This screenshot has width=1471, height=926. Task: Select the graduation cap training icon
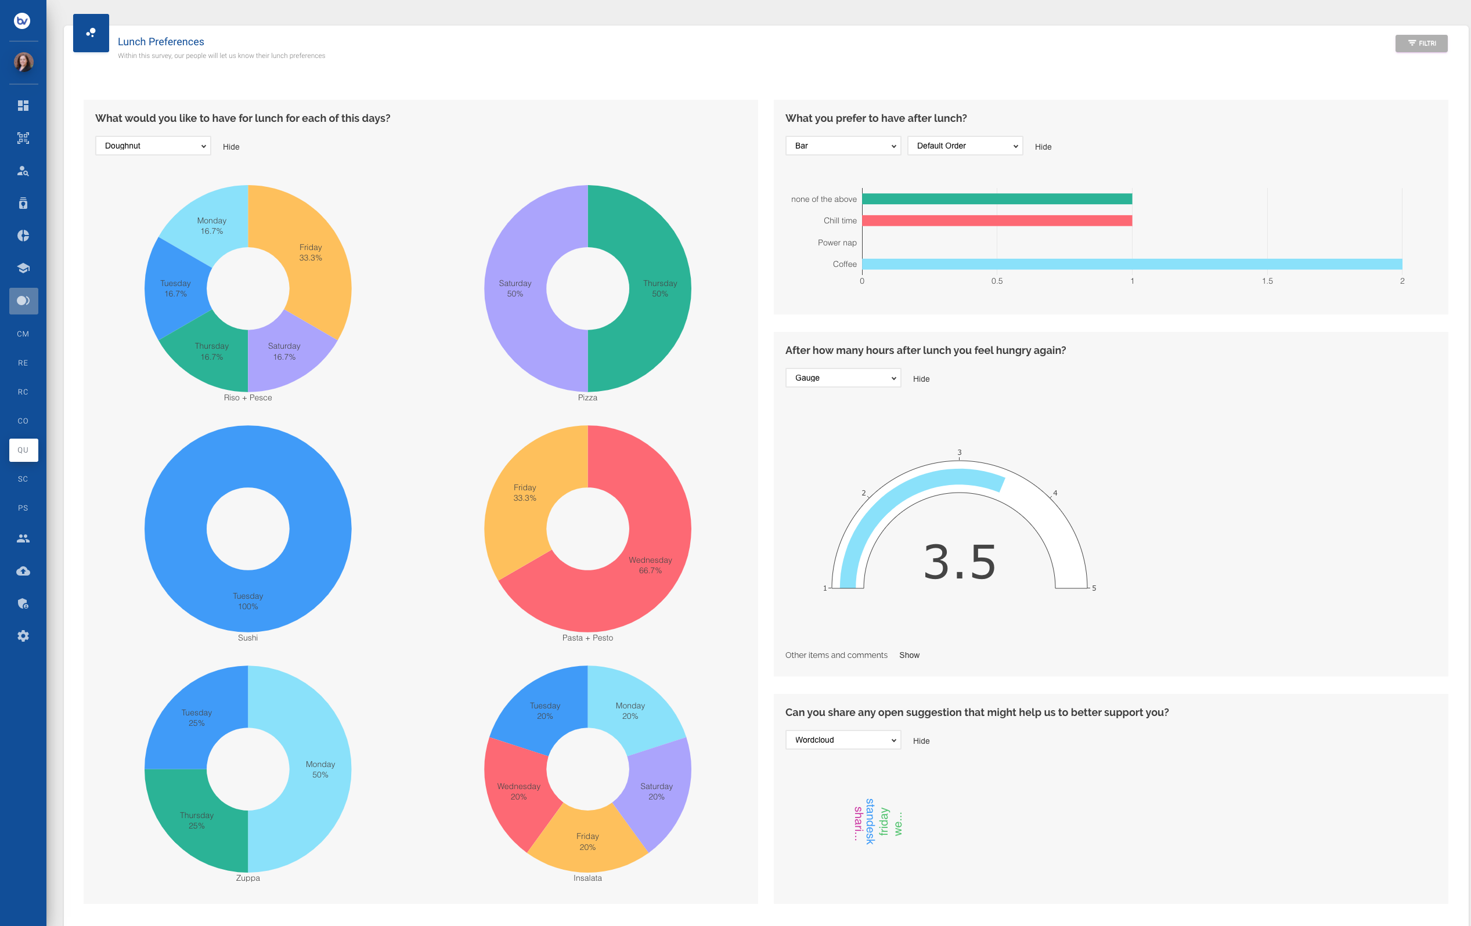[x=23, y=267]
